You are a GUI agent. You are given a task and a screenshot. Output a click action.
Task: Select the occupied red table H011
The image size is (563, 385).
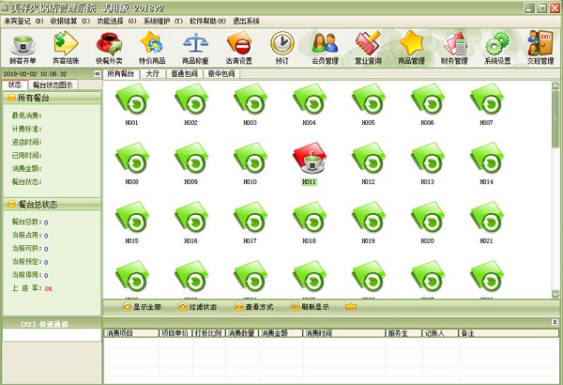coord(309,163)
